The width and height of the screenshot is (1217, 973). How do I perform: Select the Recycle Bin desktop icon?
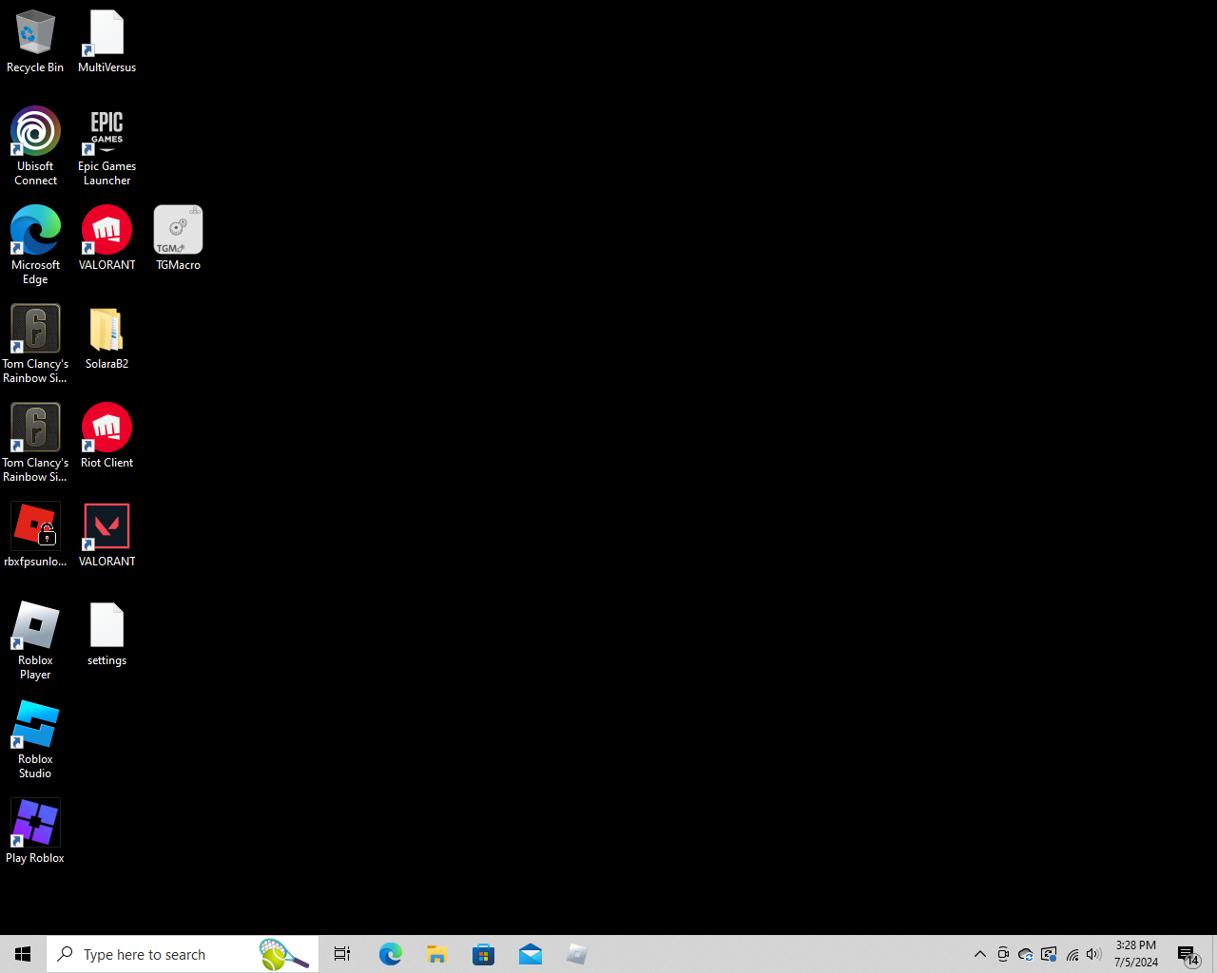[x=35, y=43]
